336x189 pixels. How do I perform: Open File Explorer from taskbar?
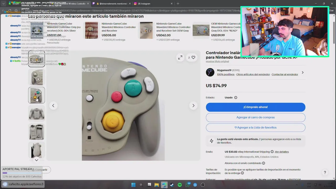coord(156,185)
